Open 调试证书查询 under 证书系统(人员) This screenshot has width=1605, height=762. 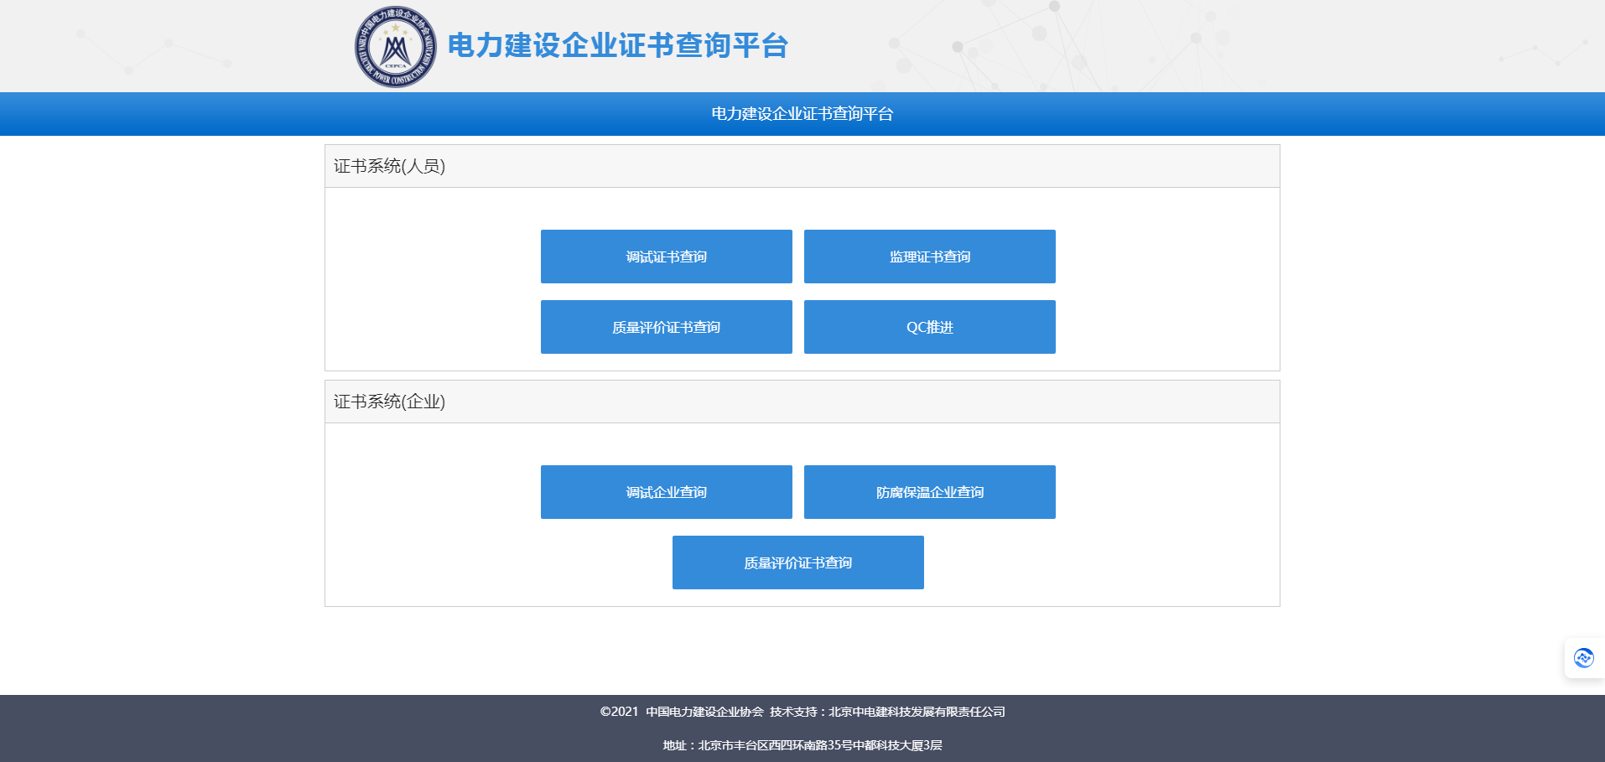pos(667,257)
